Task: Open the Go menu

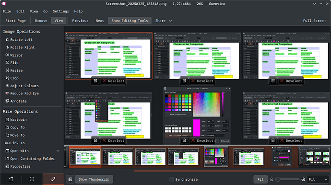Action: point(46,12)
